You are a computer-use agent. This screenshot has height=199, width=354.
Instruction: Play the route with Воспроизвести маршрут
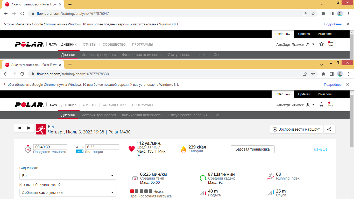(x=296, y=129)
